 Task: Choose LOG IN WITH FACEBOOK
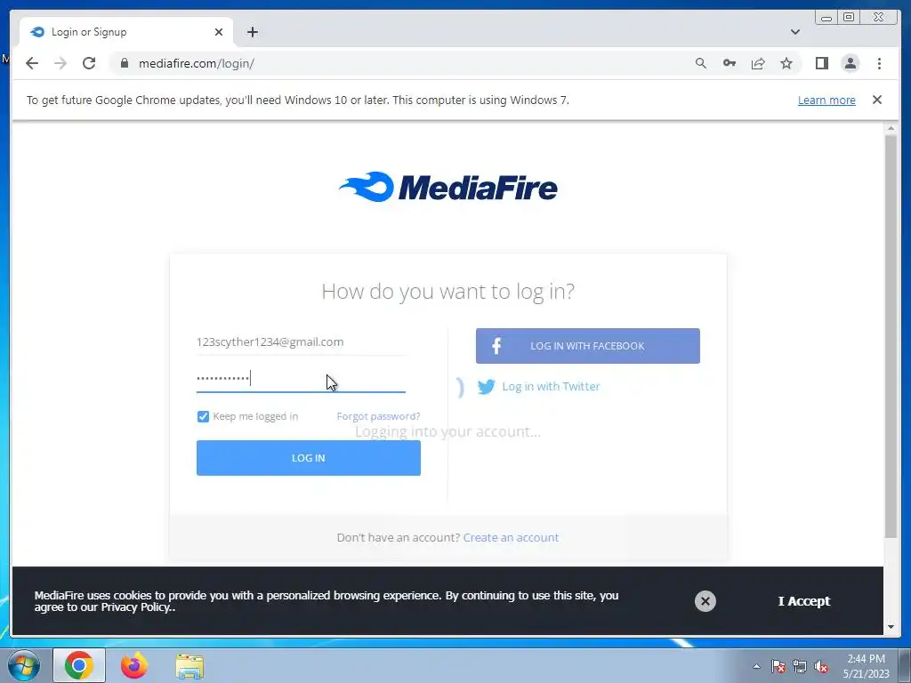tap(587, 346)
